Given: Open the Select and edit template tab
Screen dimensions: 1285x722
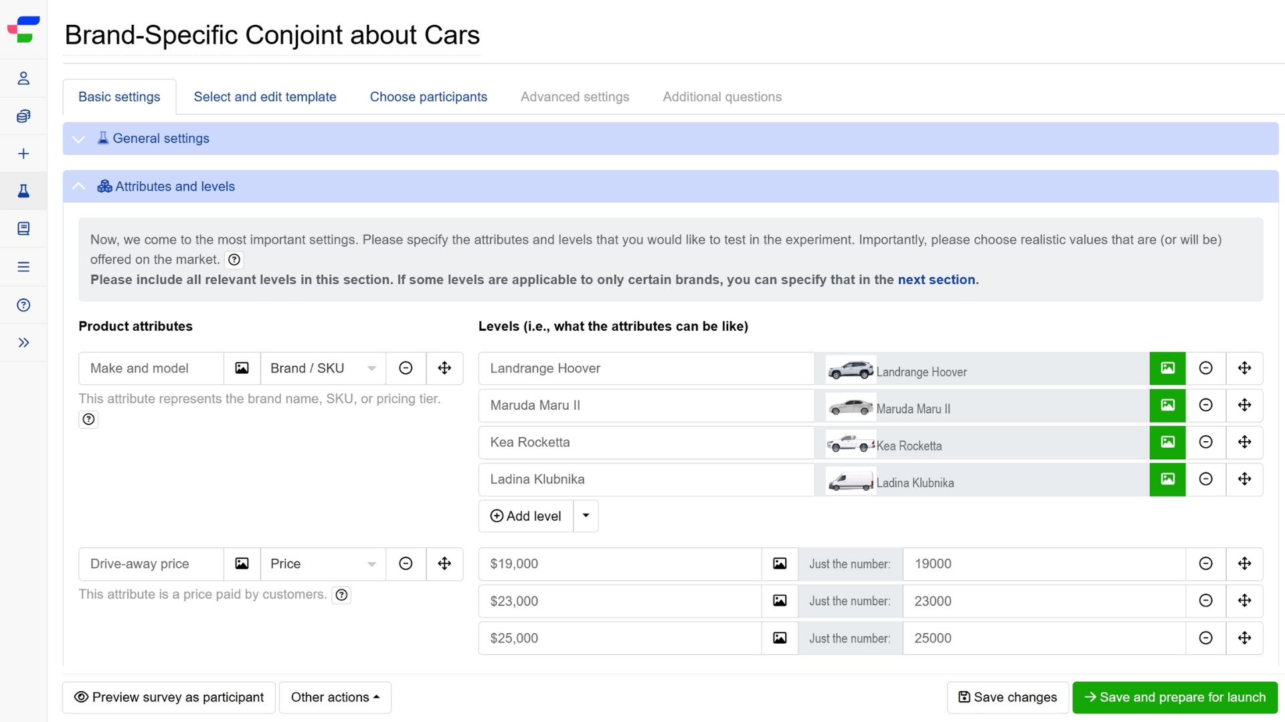Looking at the screenshot, I should [x=265, y=97].
